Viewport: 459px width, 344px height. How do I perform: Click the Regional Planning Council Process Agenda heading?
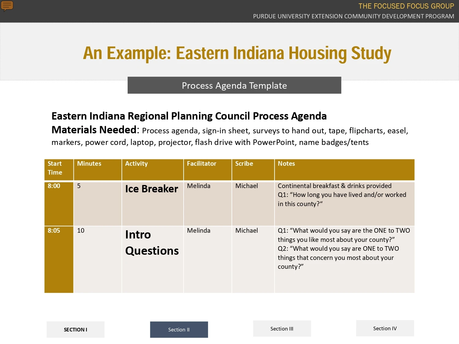189,116
